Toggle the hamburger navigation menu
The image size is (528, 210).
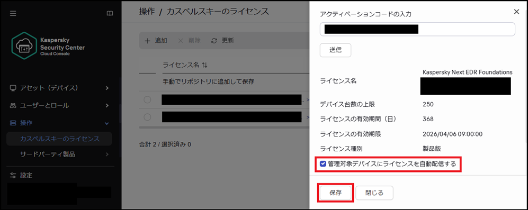click(13, 13)
